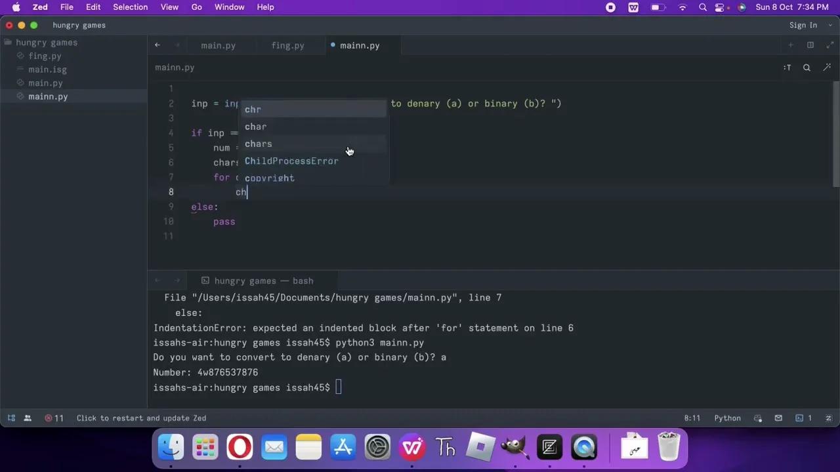The height and width of the screenshot is (472, 840).
Task: Choose ChildProcessError from the autocomplete list
Action: 291,161
